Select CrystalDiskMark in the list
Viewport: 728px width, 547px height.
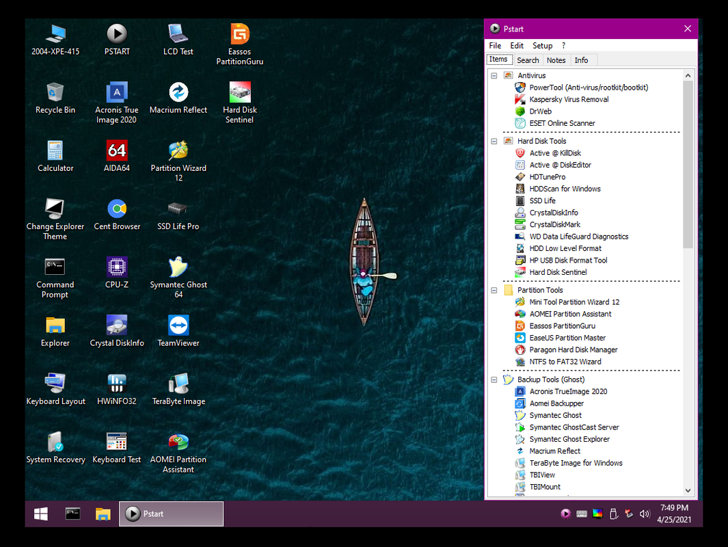coord(554,225)
